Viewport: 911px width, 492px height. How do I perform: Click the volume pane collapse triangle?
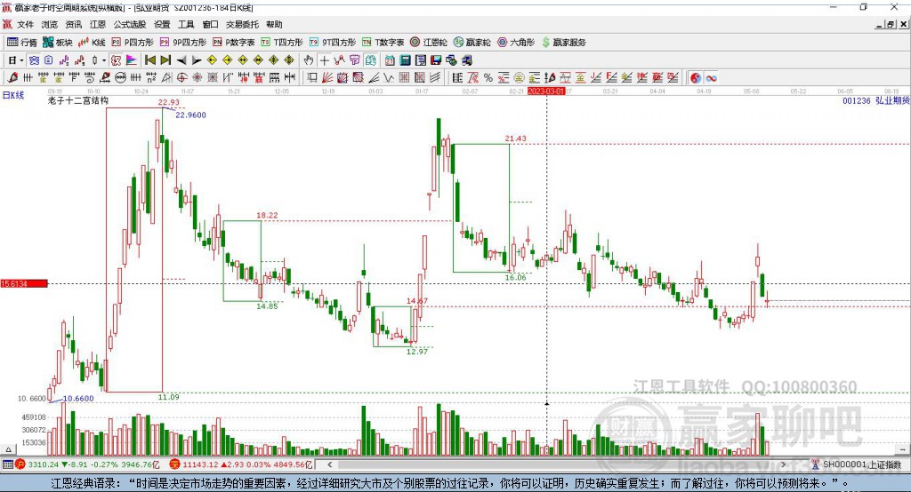click(8, 449)
